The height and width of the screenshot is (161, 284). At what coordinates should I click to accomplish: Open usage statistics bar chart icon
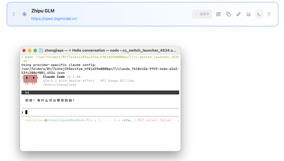point(249,14)
